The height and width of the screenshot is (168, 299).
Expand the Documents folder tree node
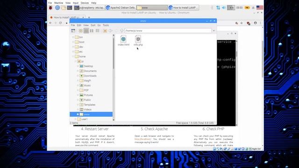coord(78,71)
